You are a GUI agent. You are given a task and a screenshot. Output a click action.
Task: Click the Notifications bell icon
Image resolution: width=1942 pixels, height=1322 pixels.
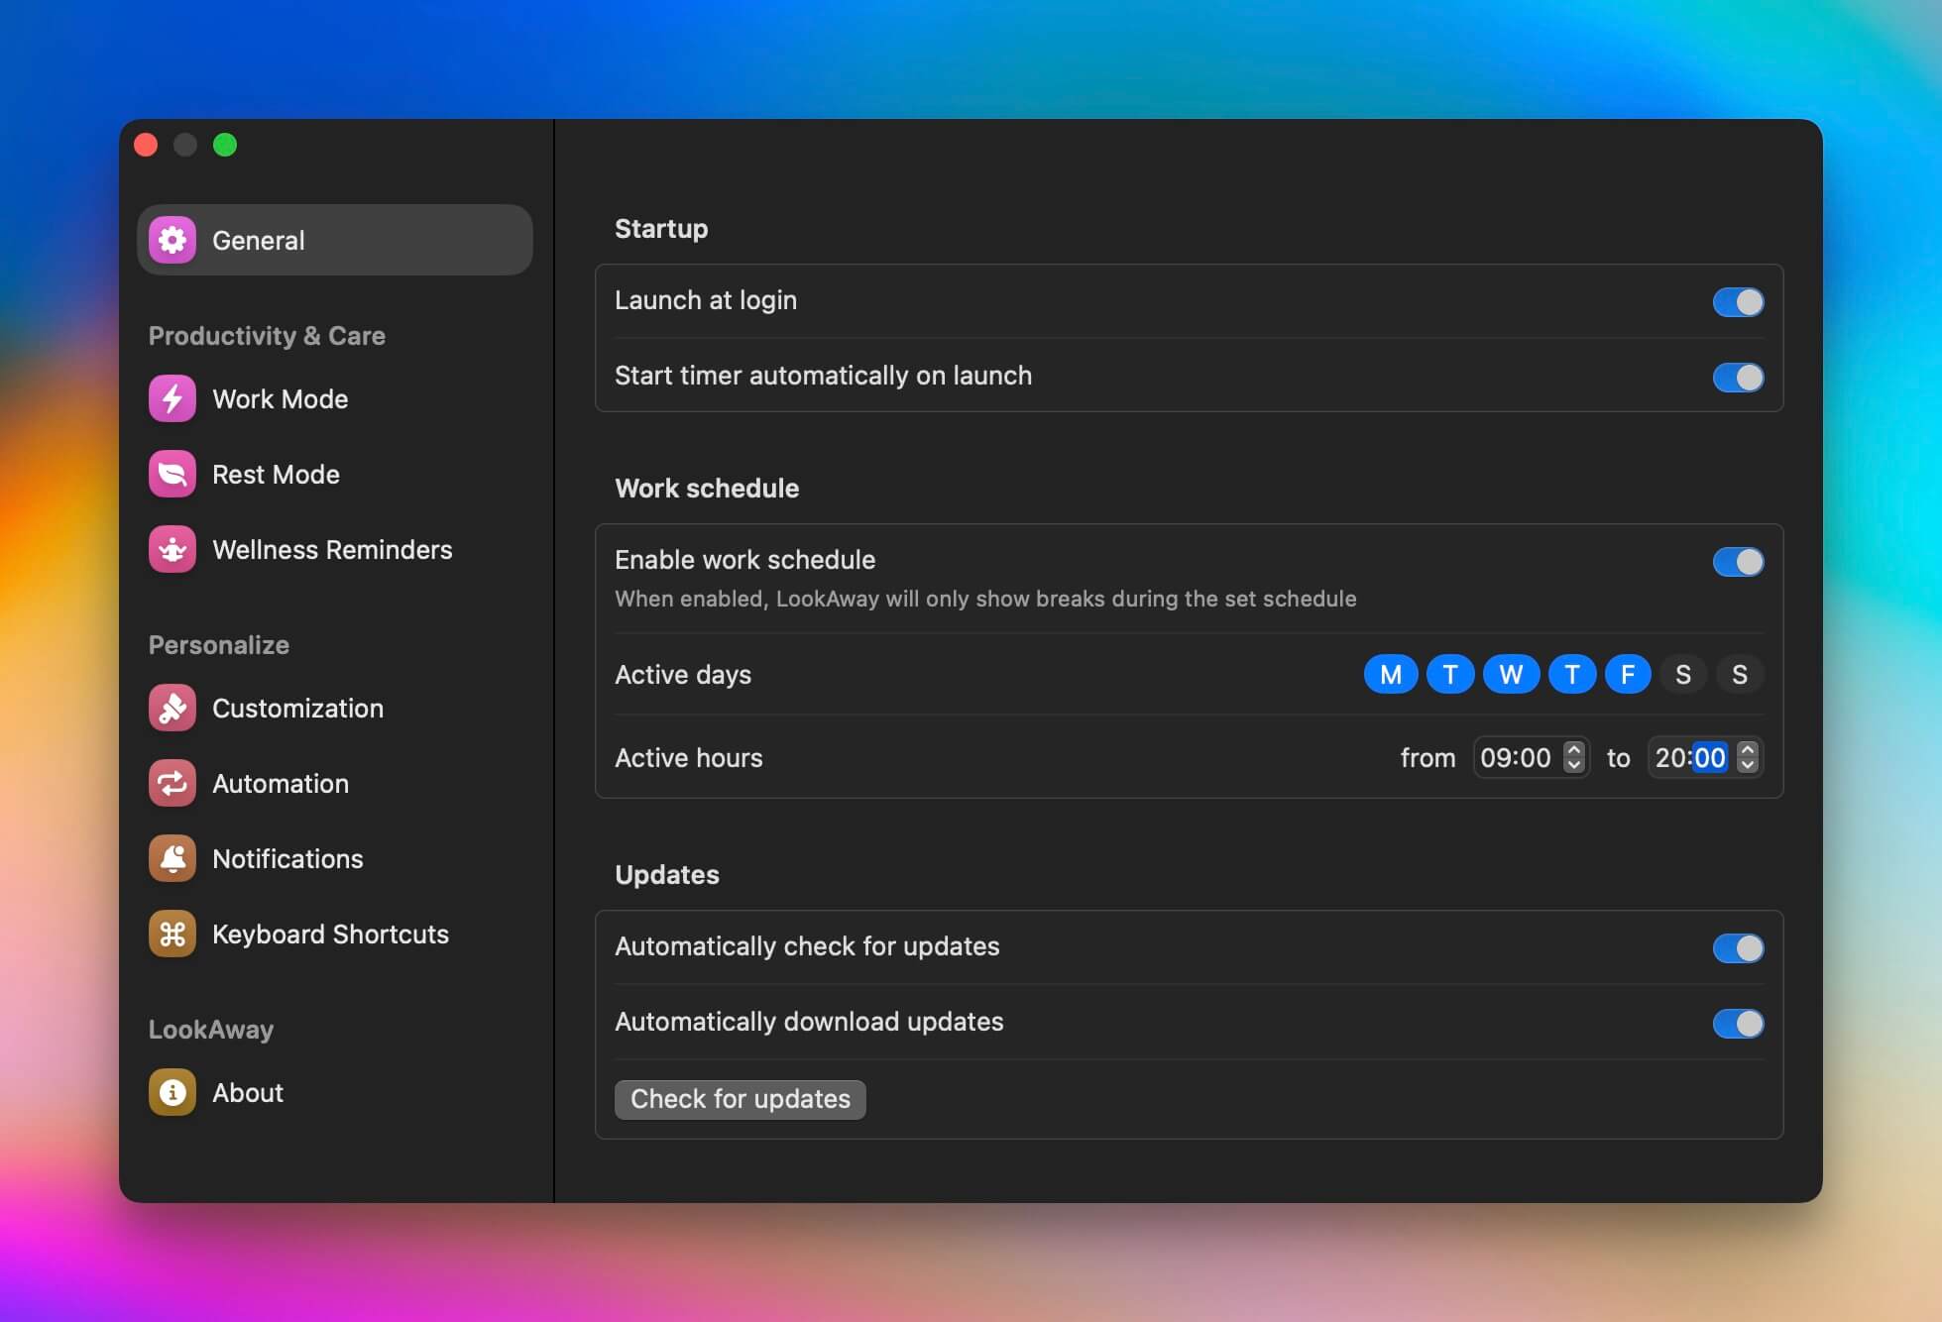click(172, 858)
